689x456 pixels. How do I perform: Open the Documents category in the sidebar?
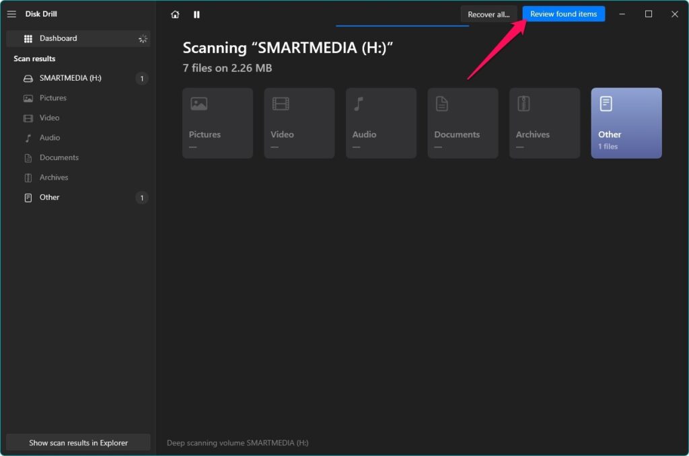[28, 157]
